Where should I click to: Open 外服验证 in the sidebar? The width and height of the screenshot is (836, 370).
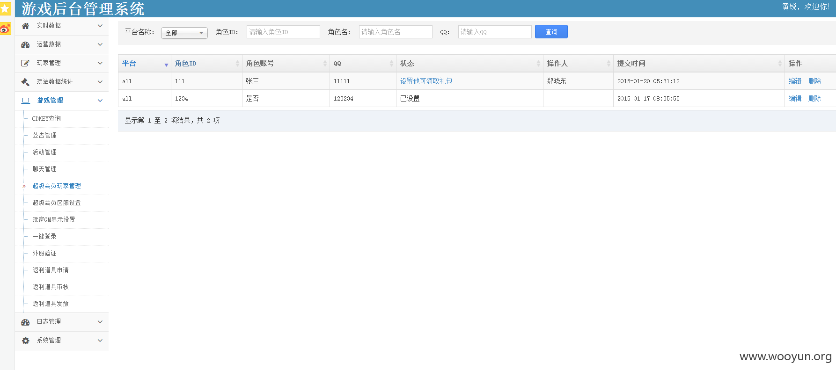click(44, 254)
